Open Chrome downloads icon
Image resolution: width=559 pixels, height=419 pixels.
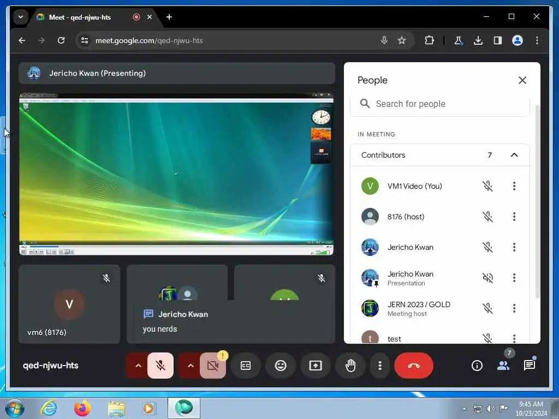click(x=478, y=40)
